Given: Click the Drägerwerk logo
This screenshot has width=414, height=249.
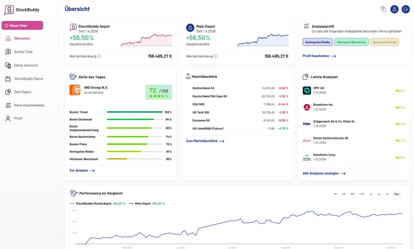Looking at the screenshot, I should (x=307, y=124).
